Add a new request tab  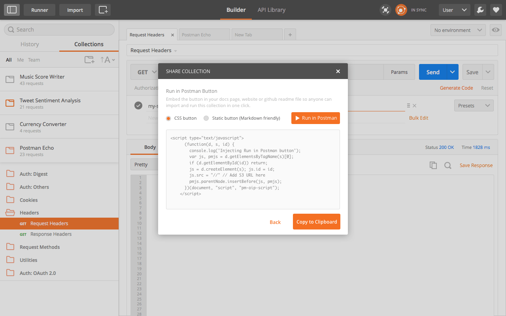[290, 35]
